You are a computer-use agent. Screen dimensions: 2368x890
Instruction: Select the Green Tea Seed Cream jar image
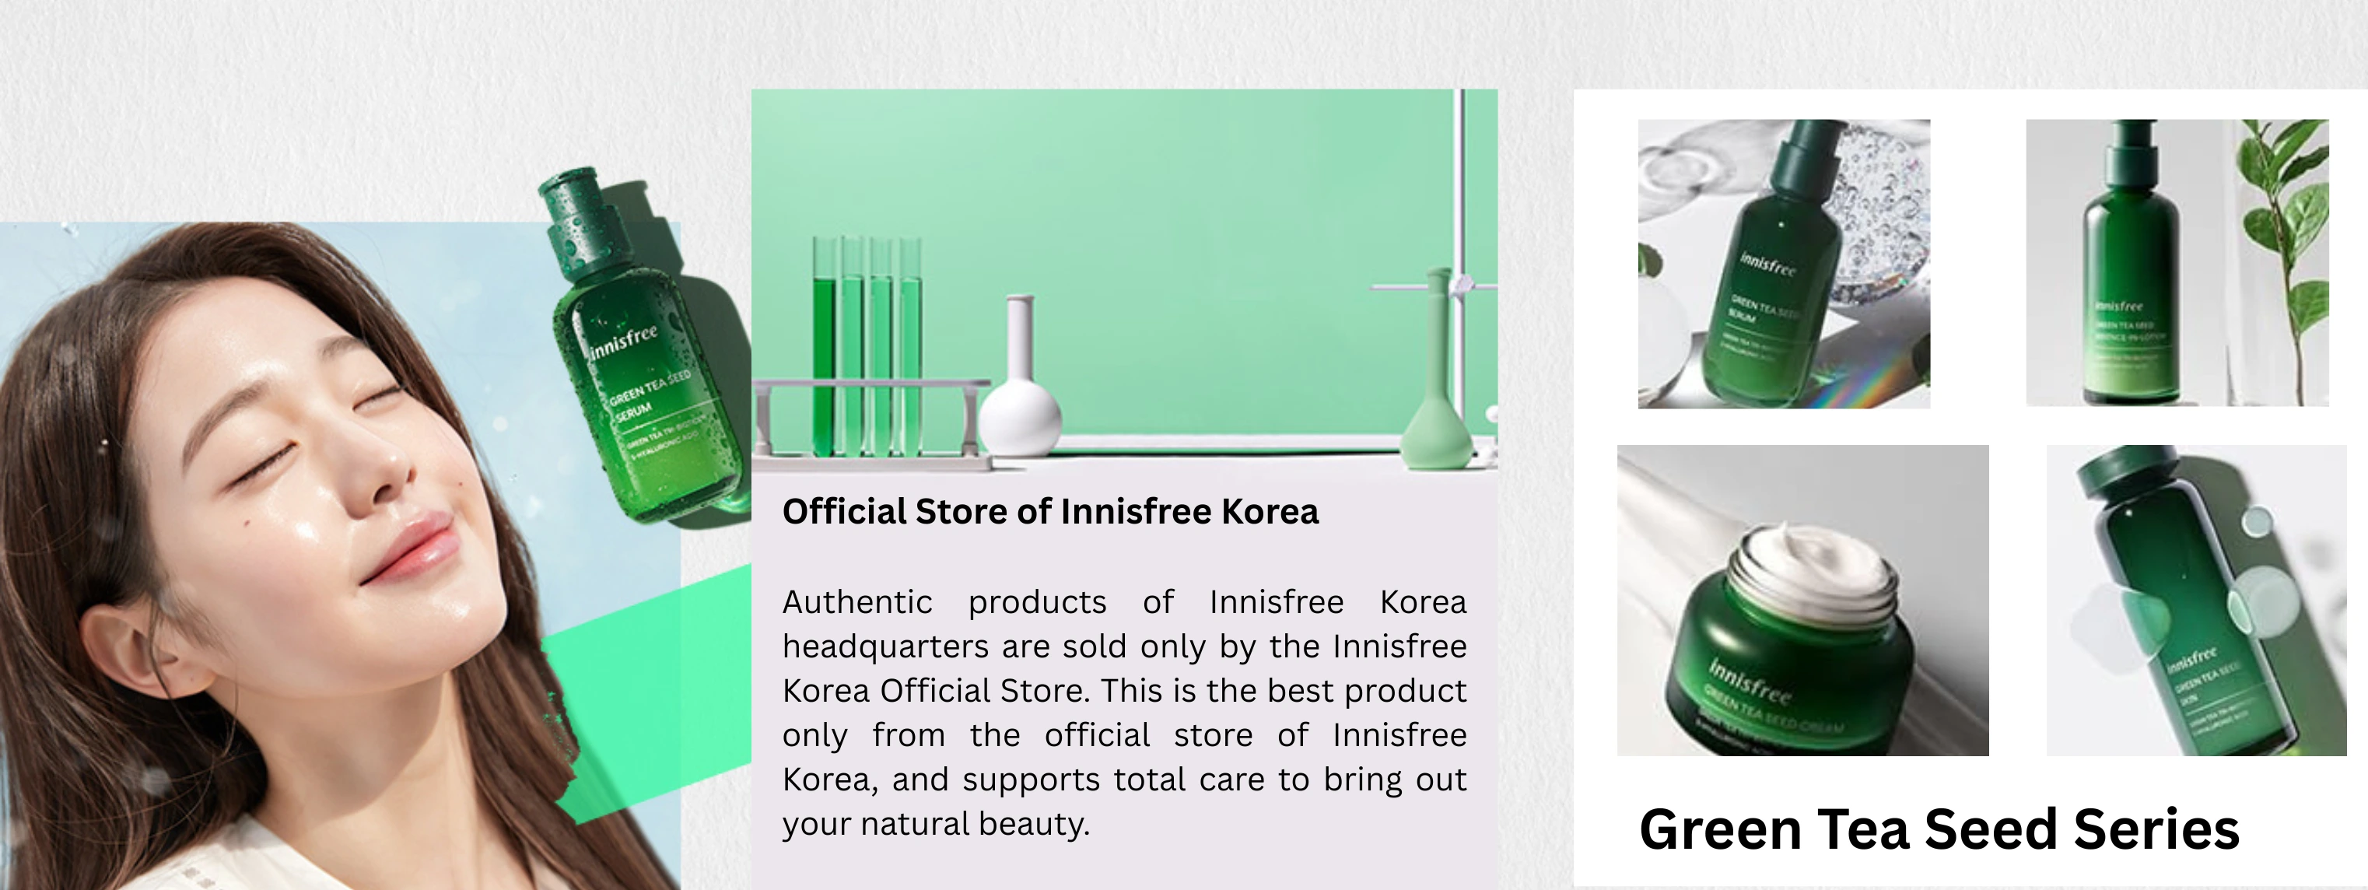[x=1802, y=601]
